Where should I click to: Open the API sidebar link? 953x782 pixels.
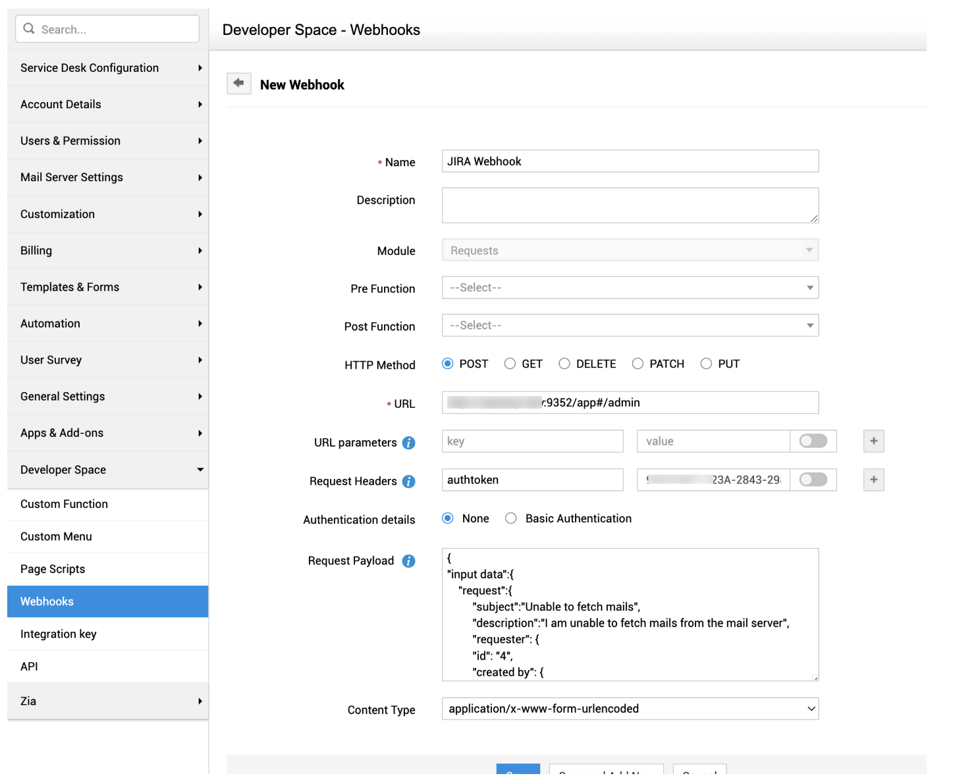29,667
